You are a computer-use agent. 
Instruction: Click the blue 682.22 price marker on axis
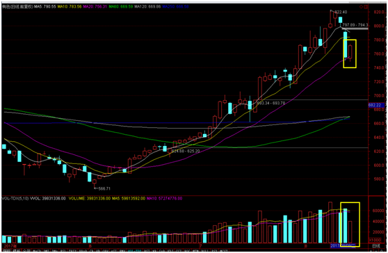click(376, 106)
